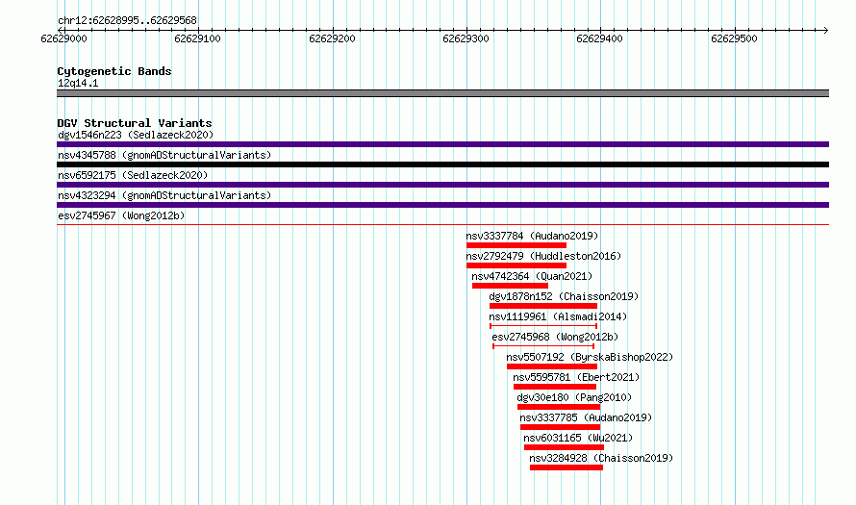Click the purple bar for nsv6592175

click(x=442, y=185)
